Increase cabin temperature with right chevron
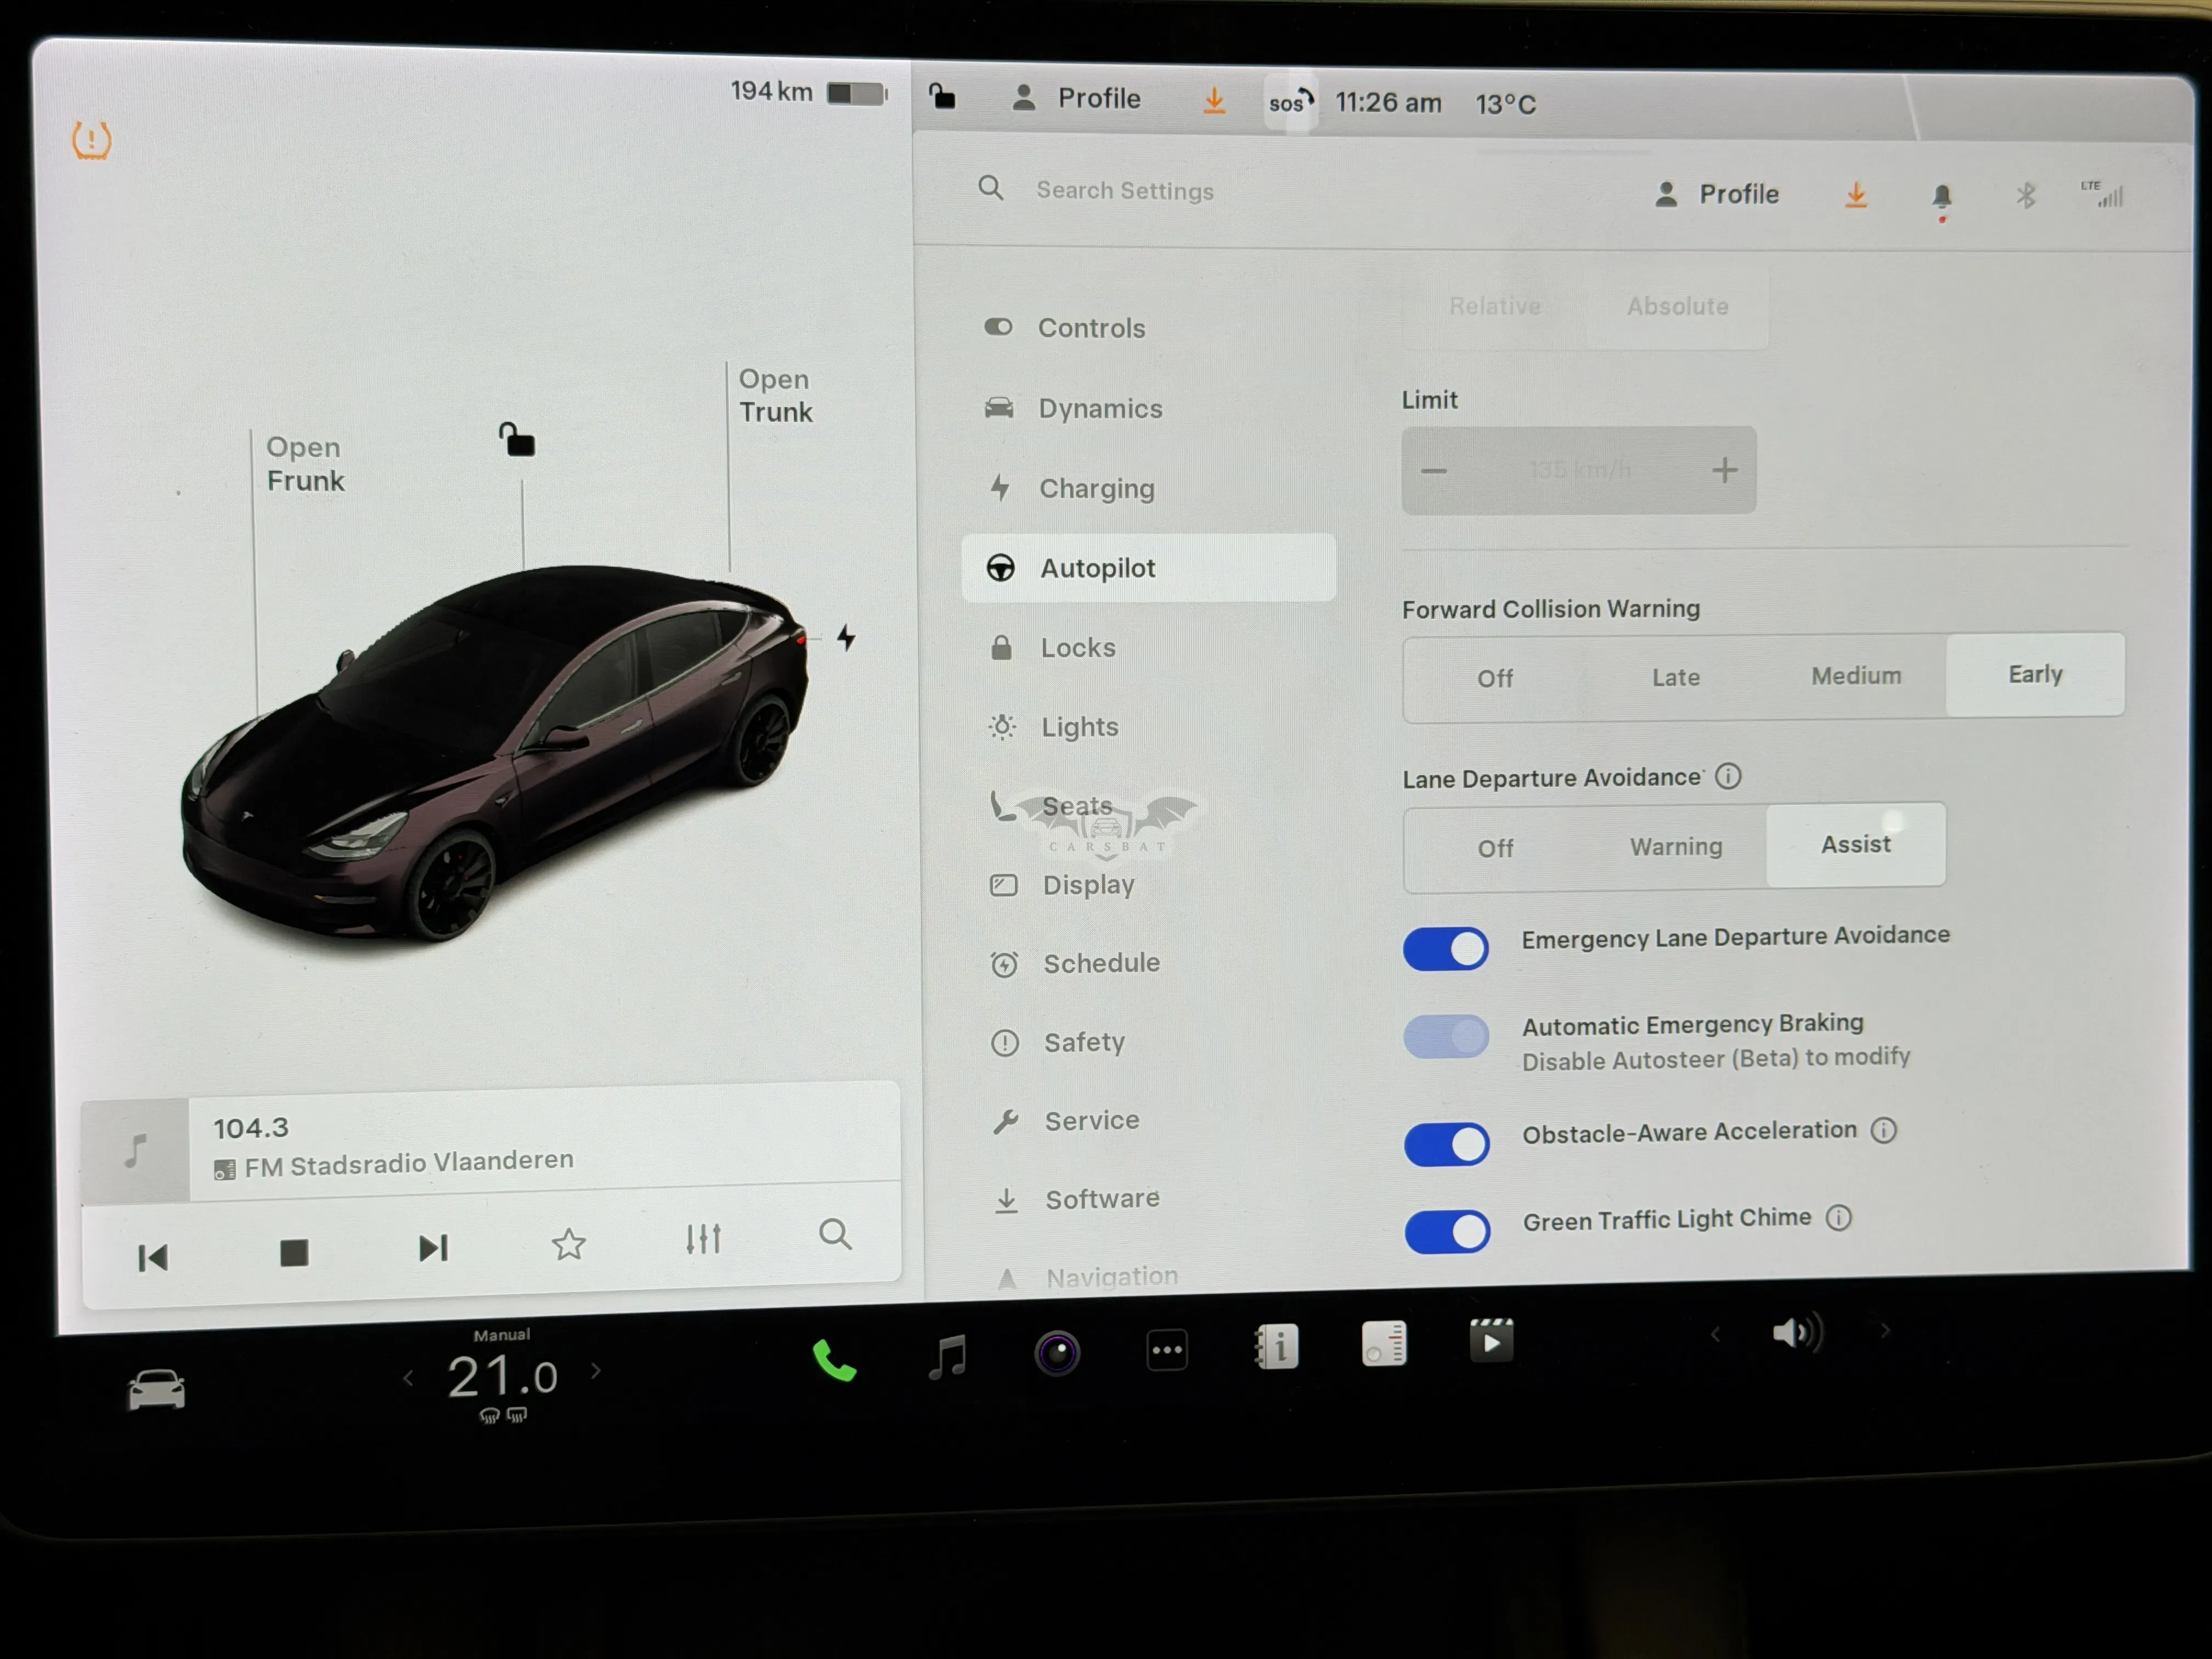 pos(596,1370)
